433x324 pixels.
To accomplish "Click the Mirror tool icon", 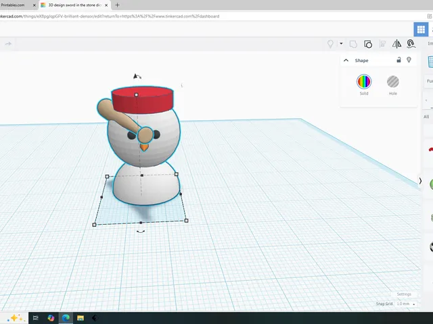I will point(397,44).
